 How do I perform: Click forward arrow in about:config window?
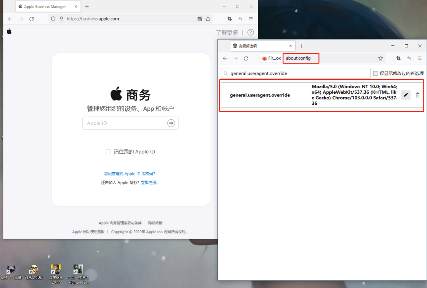tap(236, 58)
